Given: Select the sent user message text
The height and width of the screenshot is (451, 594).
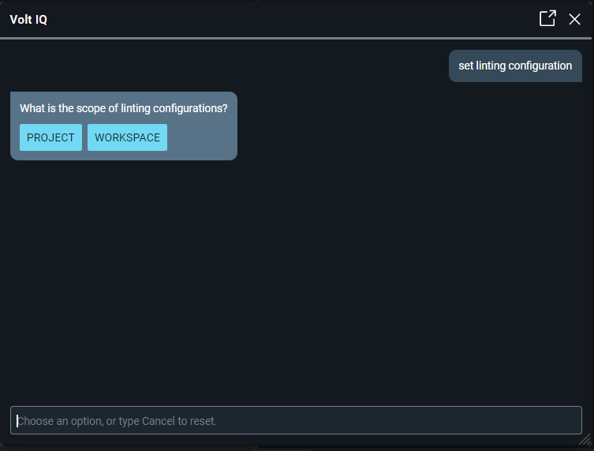Looking at the screenshot, I should click(515, 66).
